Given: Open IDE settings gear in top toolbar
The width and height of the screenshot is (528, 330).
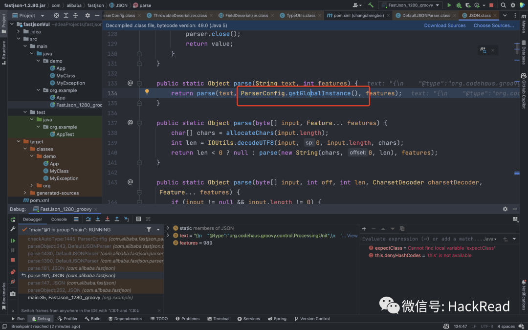Looking at the screenshot, I should (513, 5).
